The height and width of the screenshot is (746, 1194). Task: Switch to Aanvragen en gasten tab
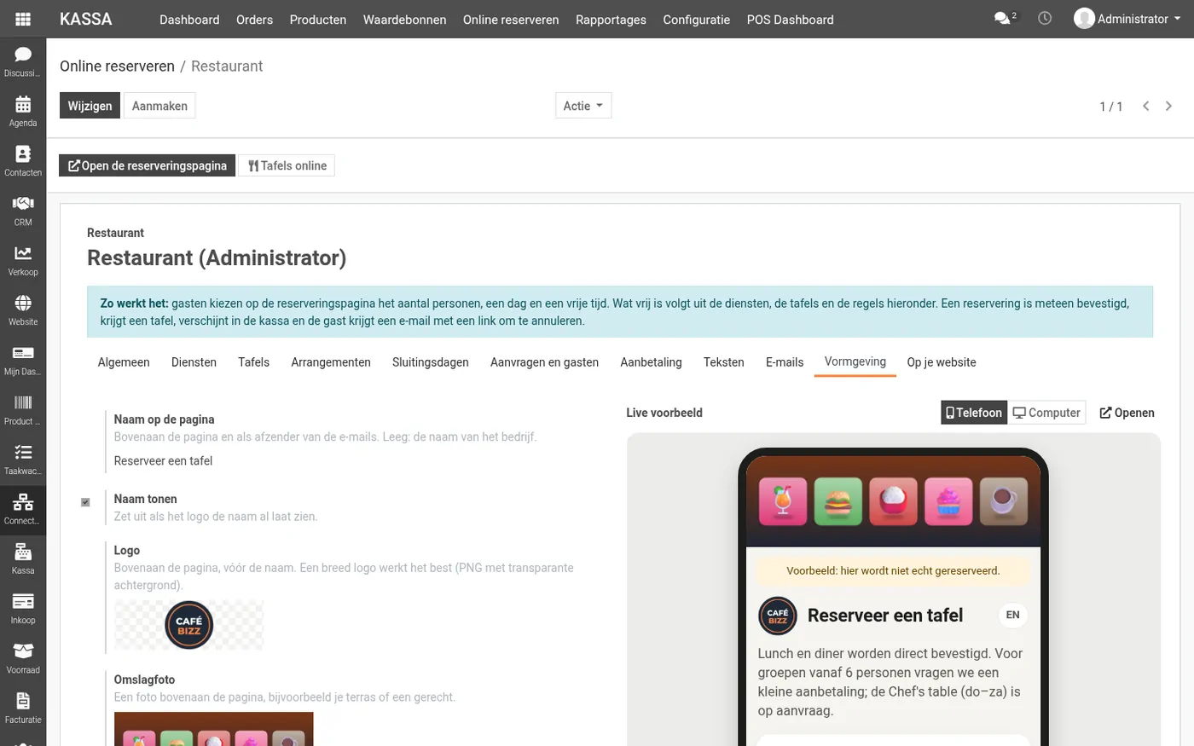point(544,362)
